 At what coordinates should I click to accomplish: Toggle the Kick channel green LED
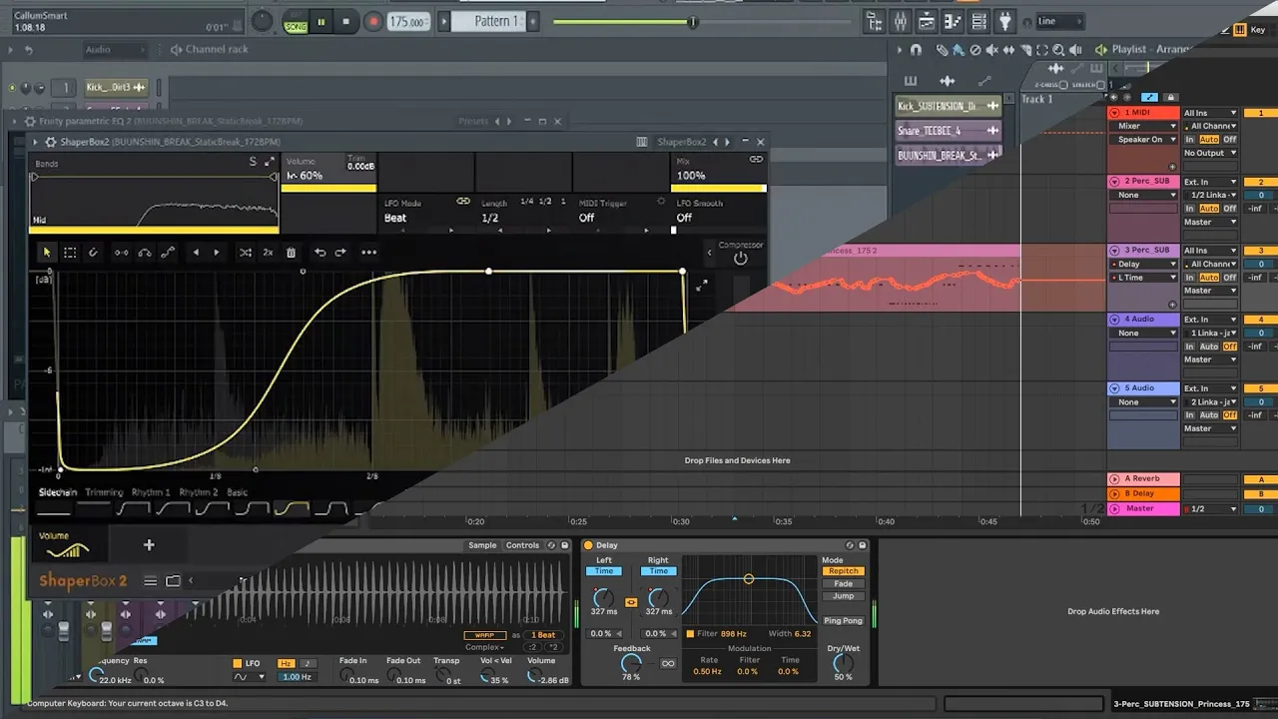tap(12, 88)
